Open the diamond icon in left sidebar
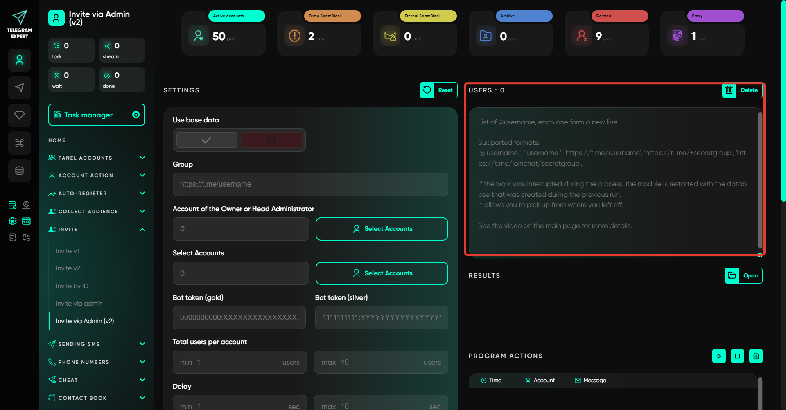Screen dimensions: 786x410 19,115
